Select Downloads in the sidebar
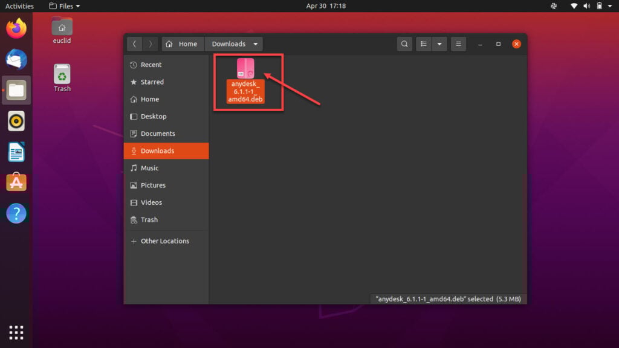 [x=166, y=150]
